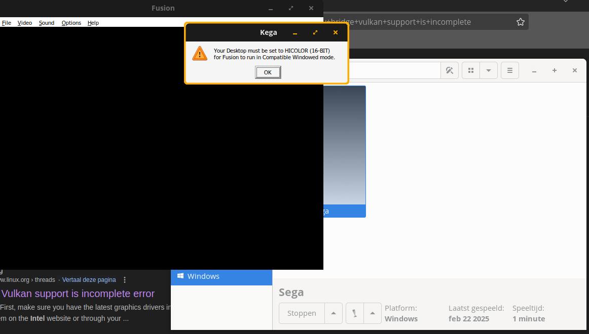
Task: Click OK in the Kega warning dialog
Action: pos(268,72)
